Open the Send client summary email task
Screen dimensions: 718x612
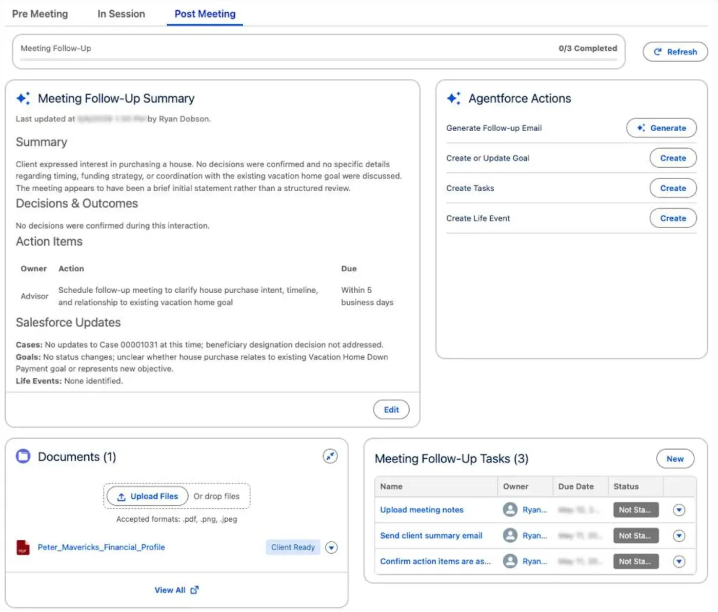pyautogui.click(x=431, y=536)
